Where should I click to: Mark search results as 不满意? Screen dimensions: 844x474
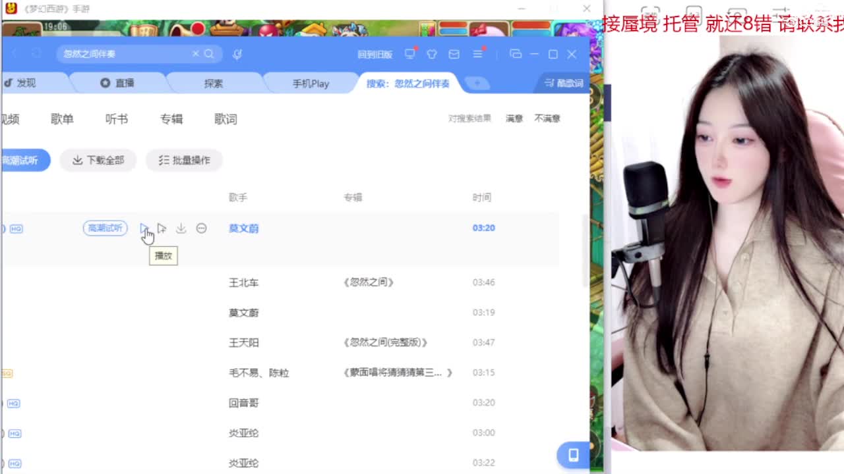pyautogui.click(x=547, y=118)
